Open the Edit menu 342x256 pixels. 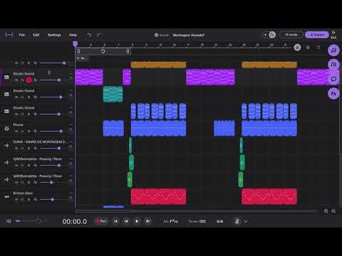click(36, 35)
